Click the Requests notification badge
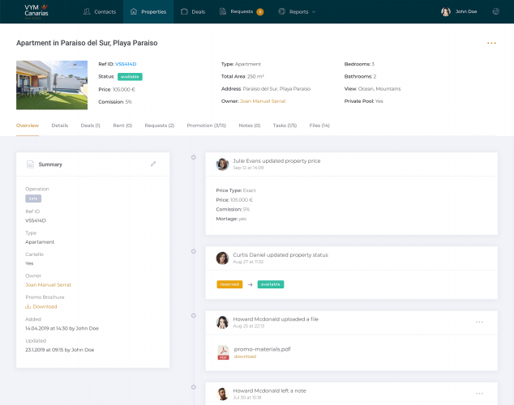This screenshot has height=405, width=514. [260, 12]
